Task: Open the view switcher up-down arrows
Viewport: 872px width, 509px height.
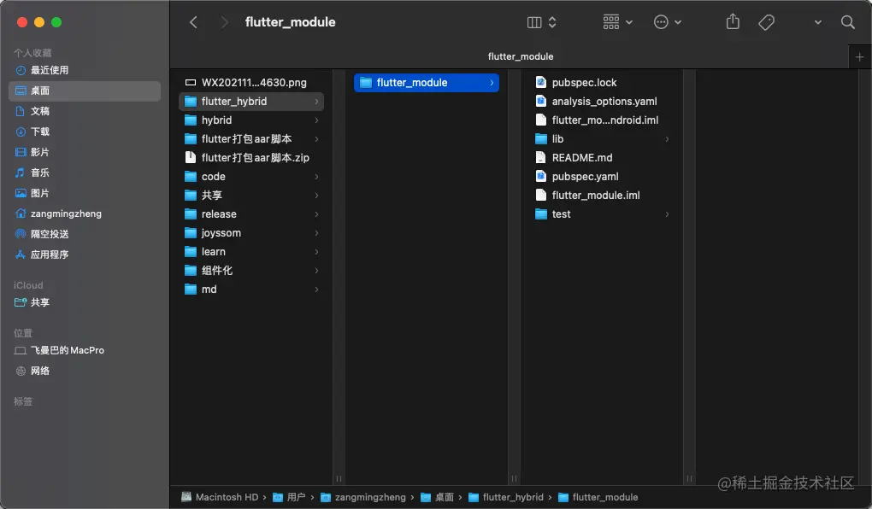Action: point(552,22)
